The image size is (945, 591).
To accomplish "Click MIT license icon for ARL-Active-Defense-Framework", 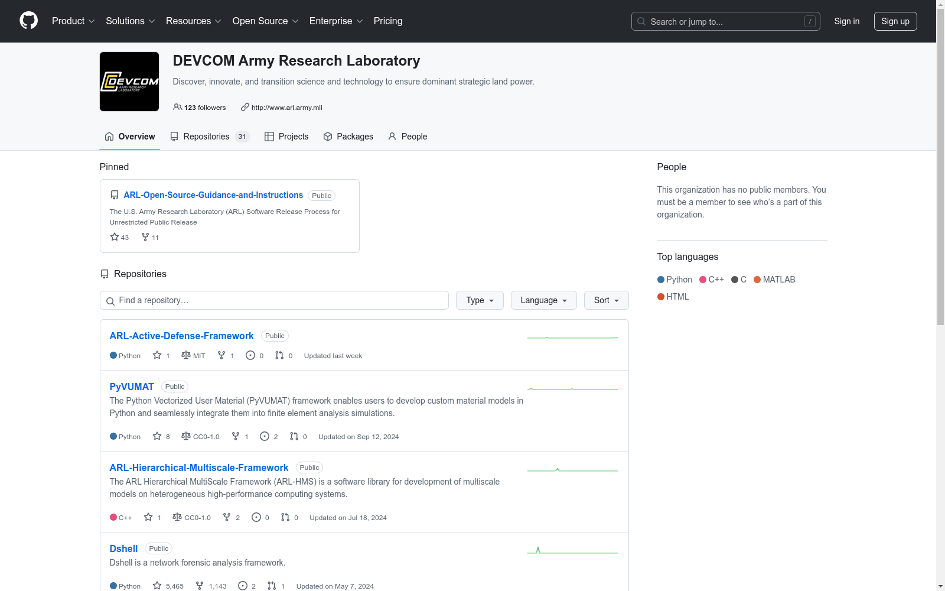I will pyautogui.click(x=186, y=355).
